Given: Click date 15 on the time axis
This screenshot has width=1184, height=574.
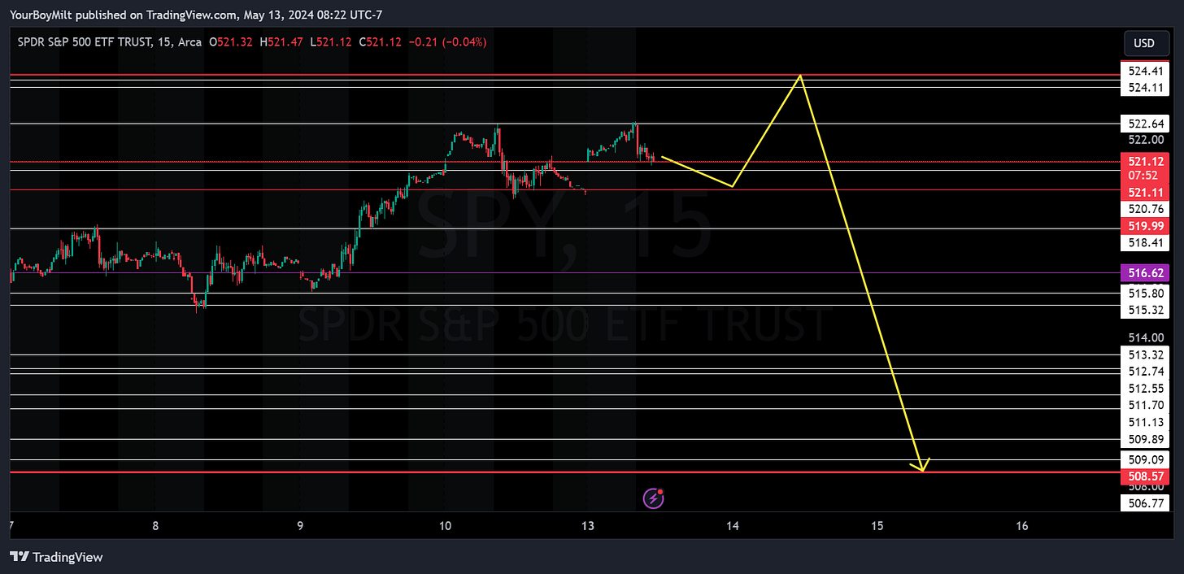Looking at the screenshot, I should [x=877, y=526].
